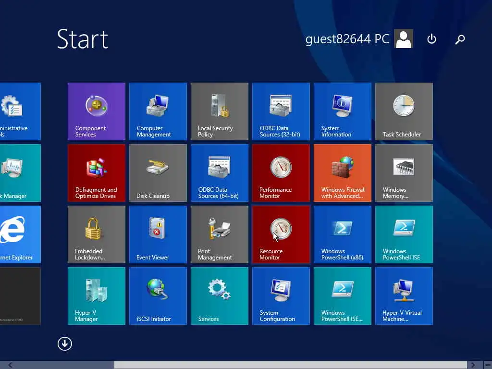Launch Performance Monitor tile

[281, 173]
